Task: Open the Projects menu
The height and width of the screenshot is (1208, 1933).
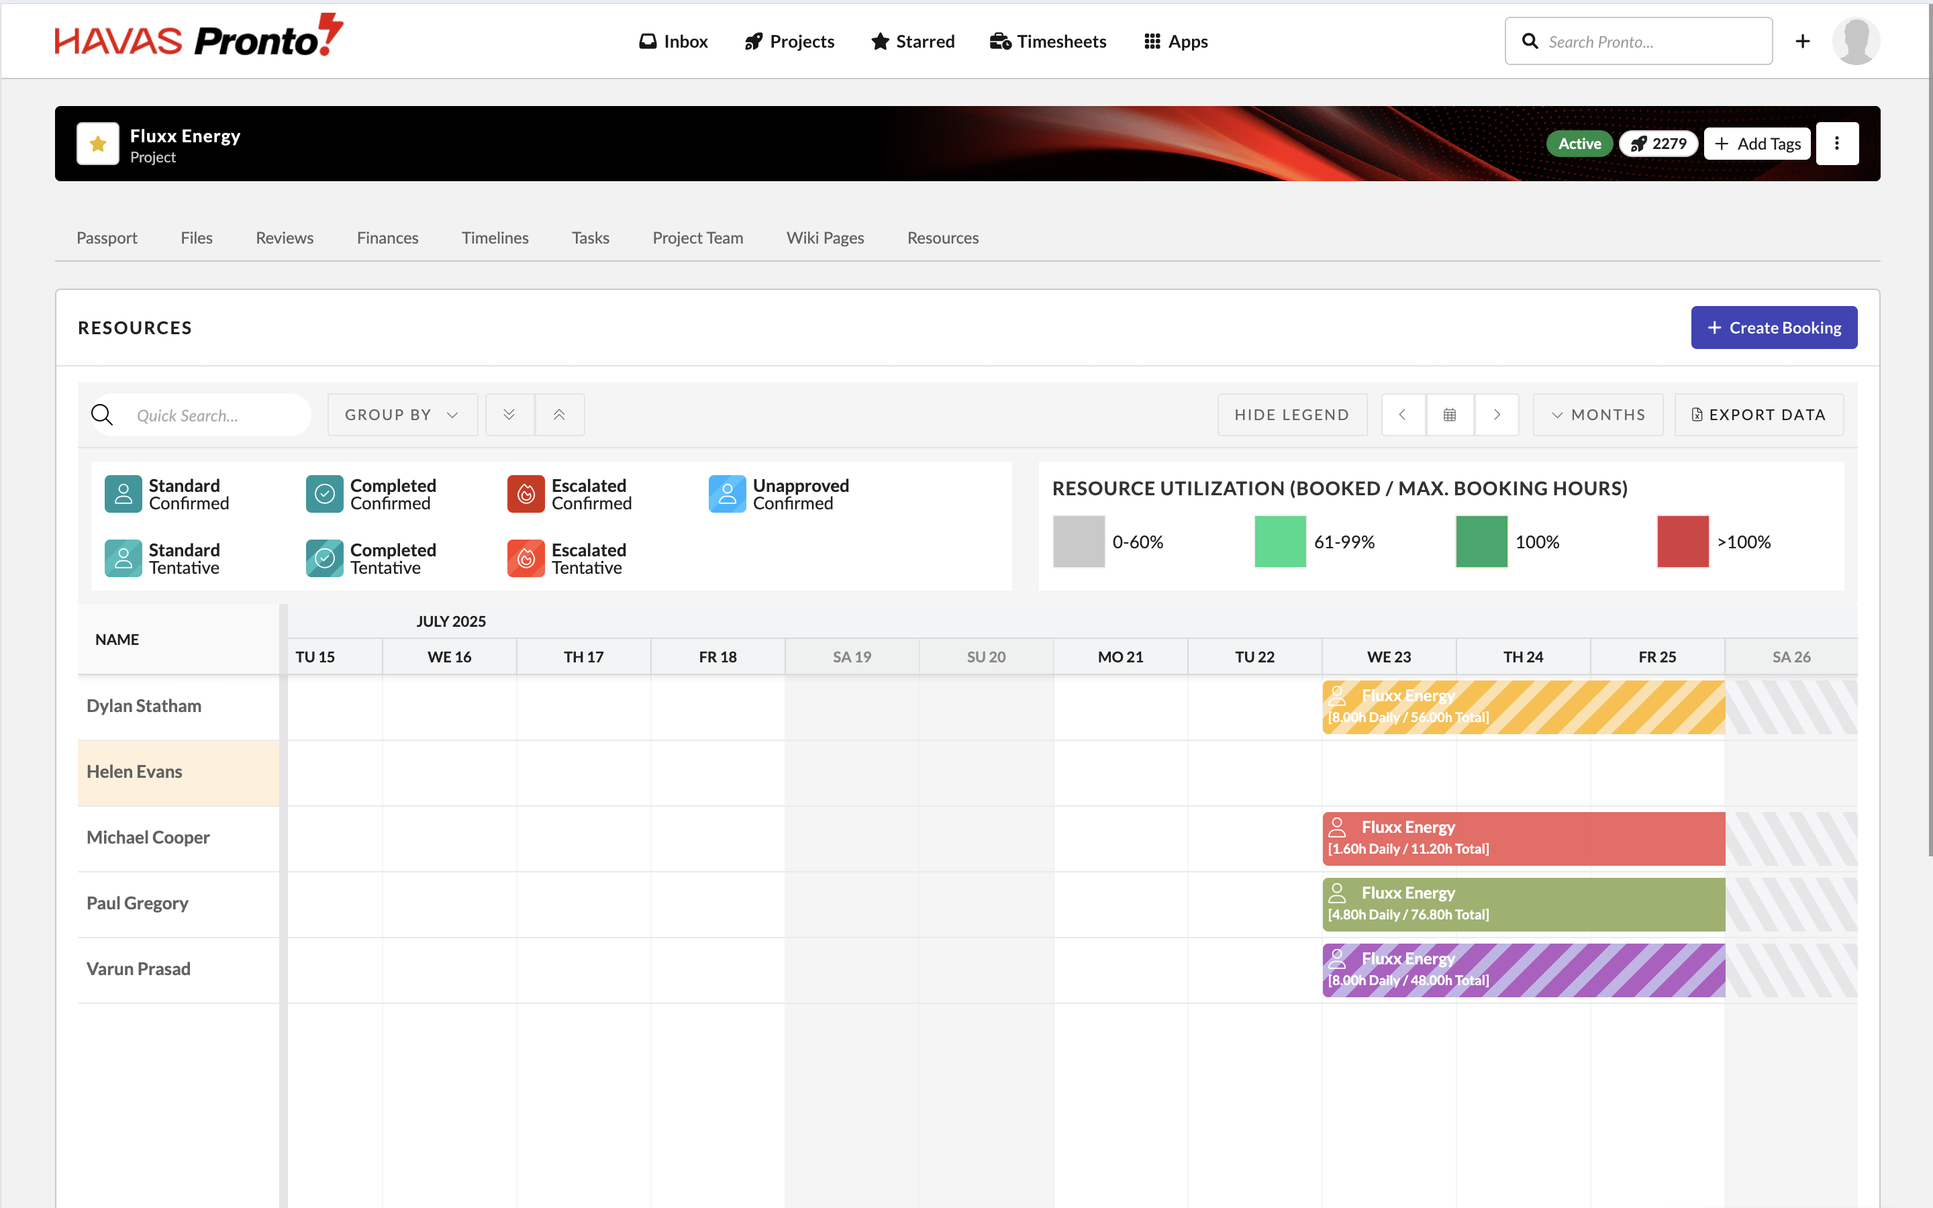Action: pyautogui.click(x=789, y=42)
